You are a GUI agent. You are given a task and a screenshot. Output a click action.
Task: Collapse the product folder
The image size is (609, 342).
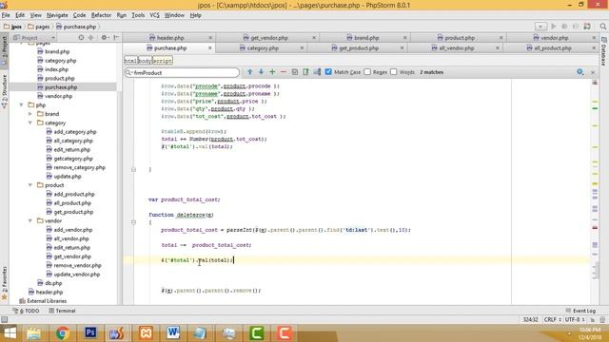tap(30, 185)
